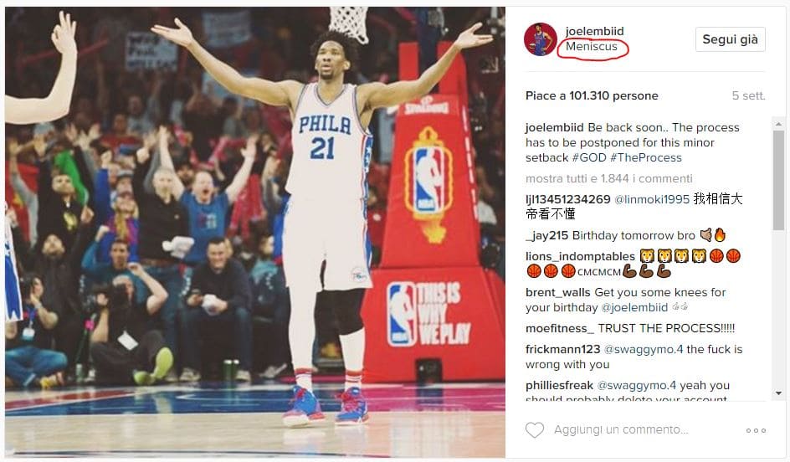Open the joelembiid username in header

coord(594,31)
